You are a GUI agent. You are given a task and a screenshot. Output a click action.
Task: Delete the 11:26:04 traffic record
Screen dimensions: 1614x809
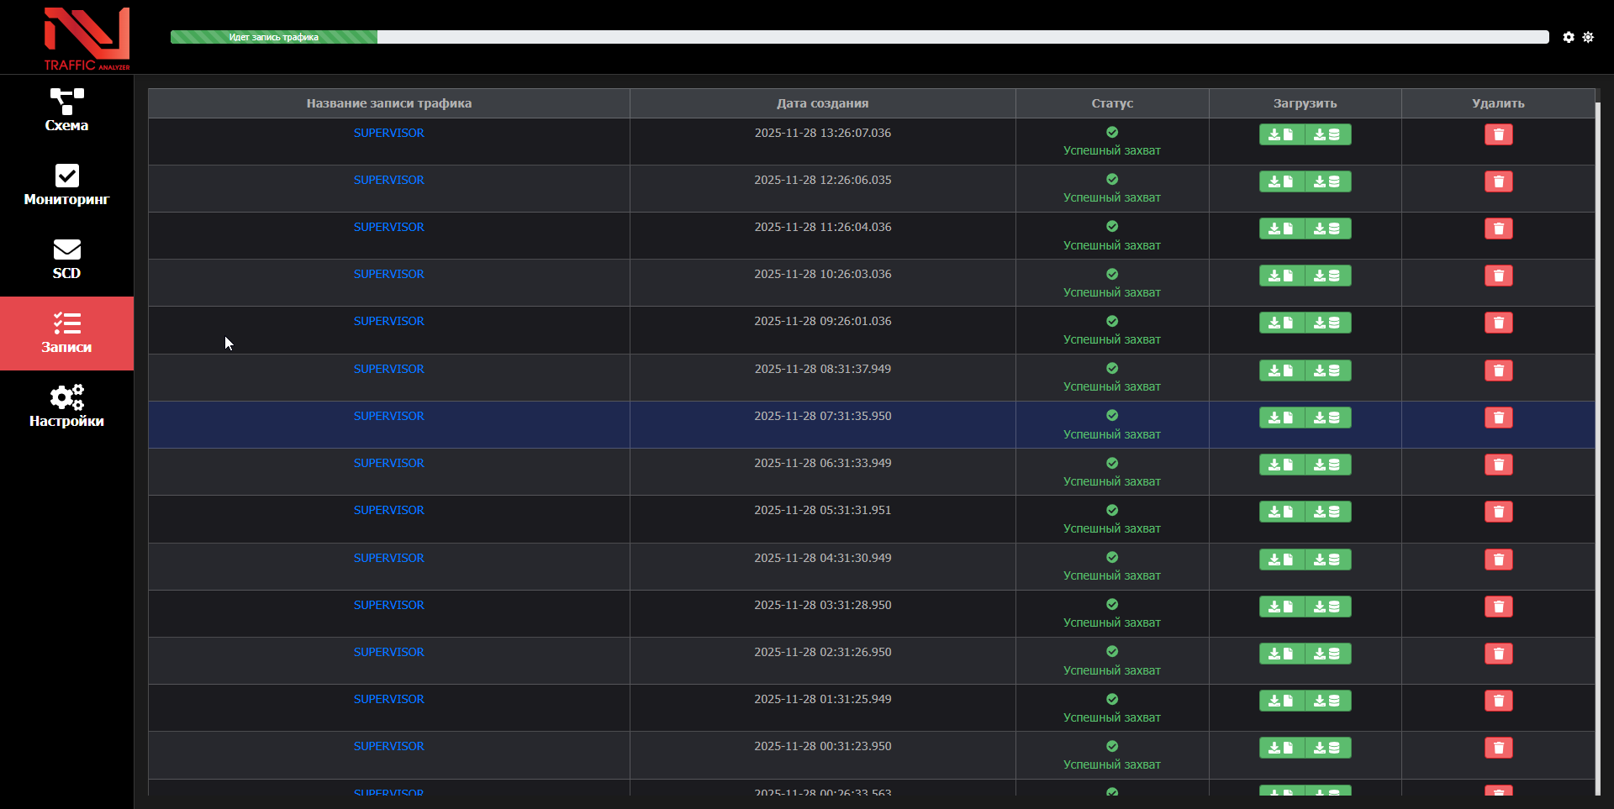point(1498,229)
